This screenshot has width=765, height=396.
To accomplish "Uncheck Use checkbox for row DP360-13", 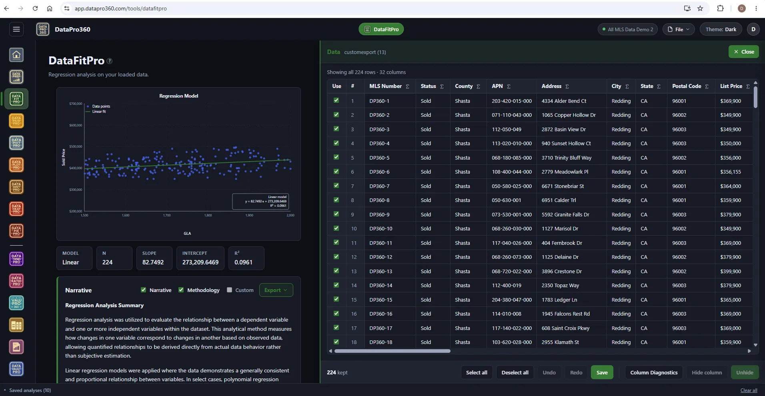I will coord(336,271).
